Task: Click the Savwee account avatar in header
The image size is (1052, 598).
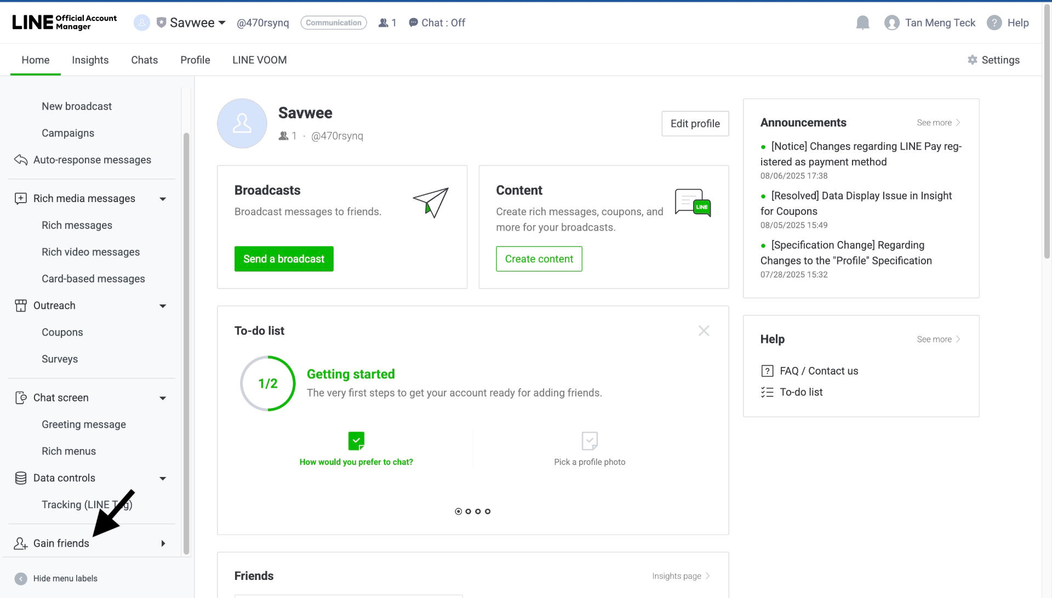Action: tap(142, 22)
